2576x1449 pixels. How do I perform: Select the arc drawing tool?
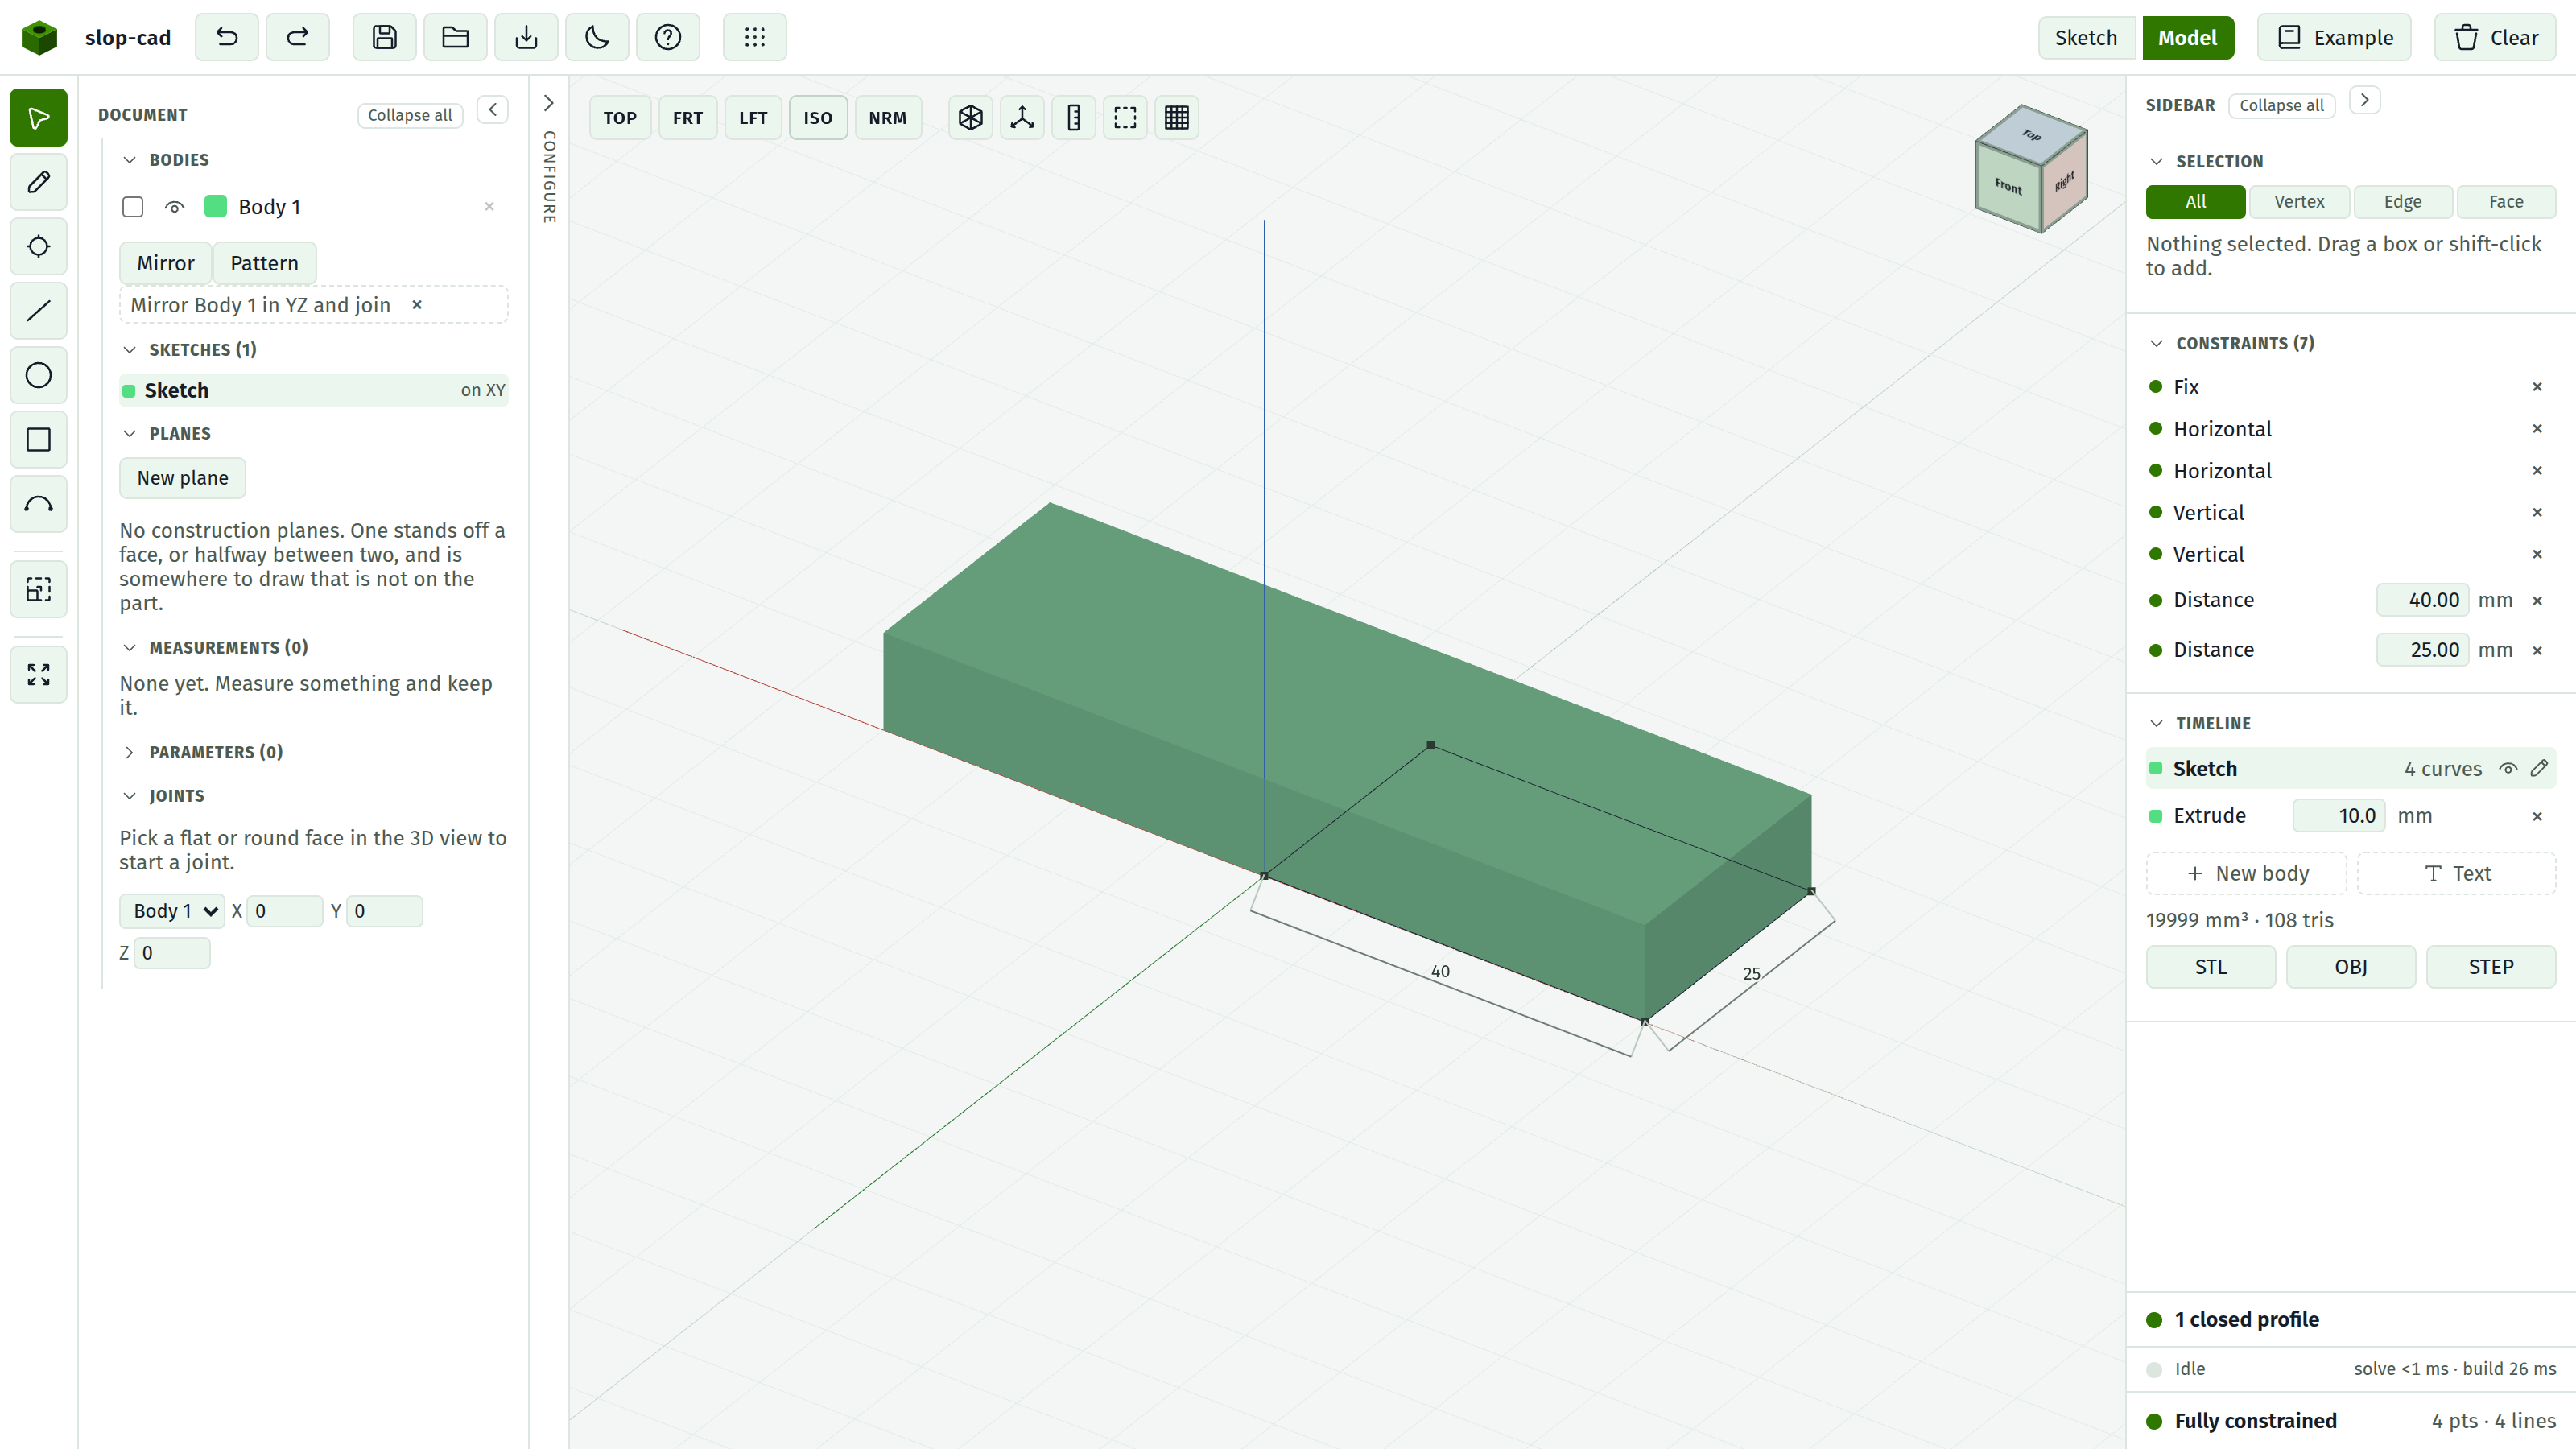click(38, 504)
